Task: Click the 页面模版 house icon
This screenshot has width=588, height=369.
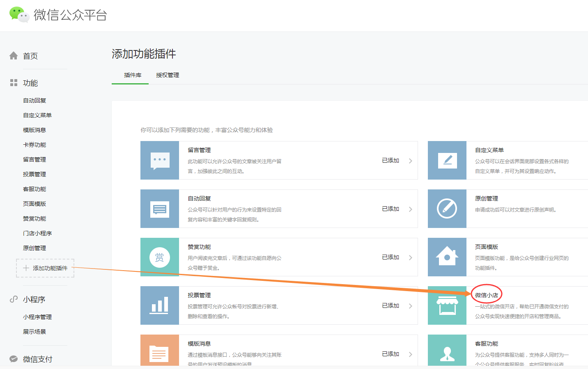Action: (x=447, y=257)
